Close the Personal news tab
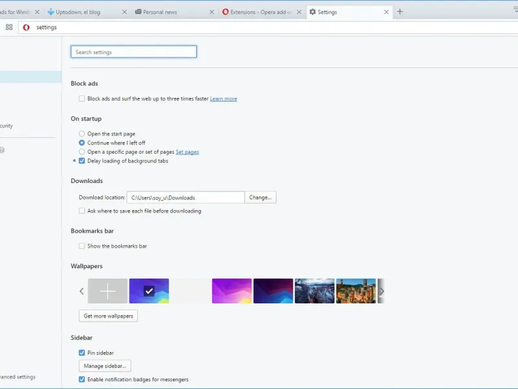The image size is (518, 389). 212,12
